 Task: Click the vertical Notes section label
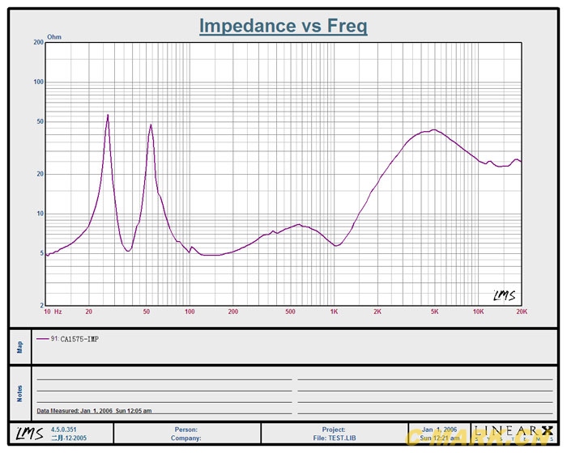point(20,393)
